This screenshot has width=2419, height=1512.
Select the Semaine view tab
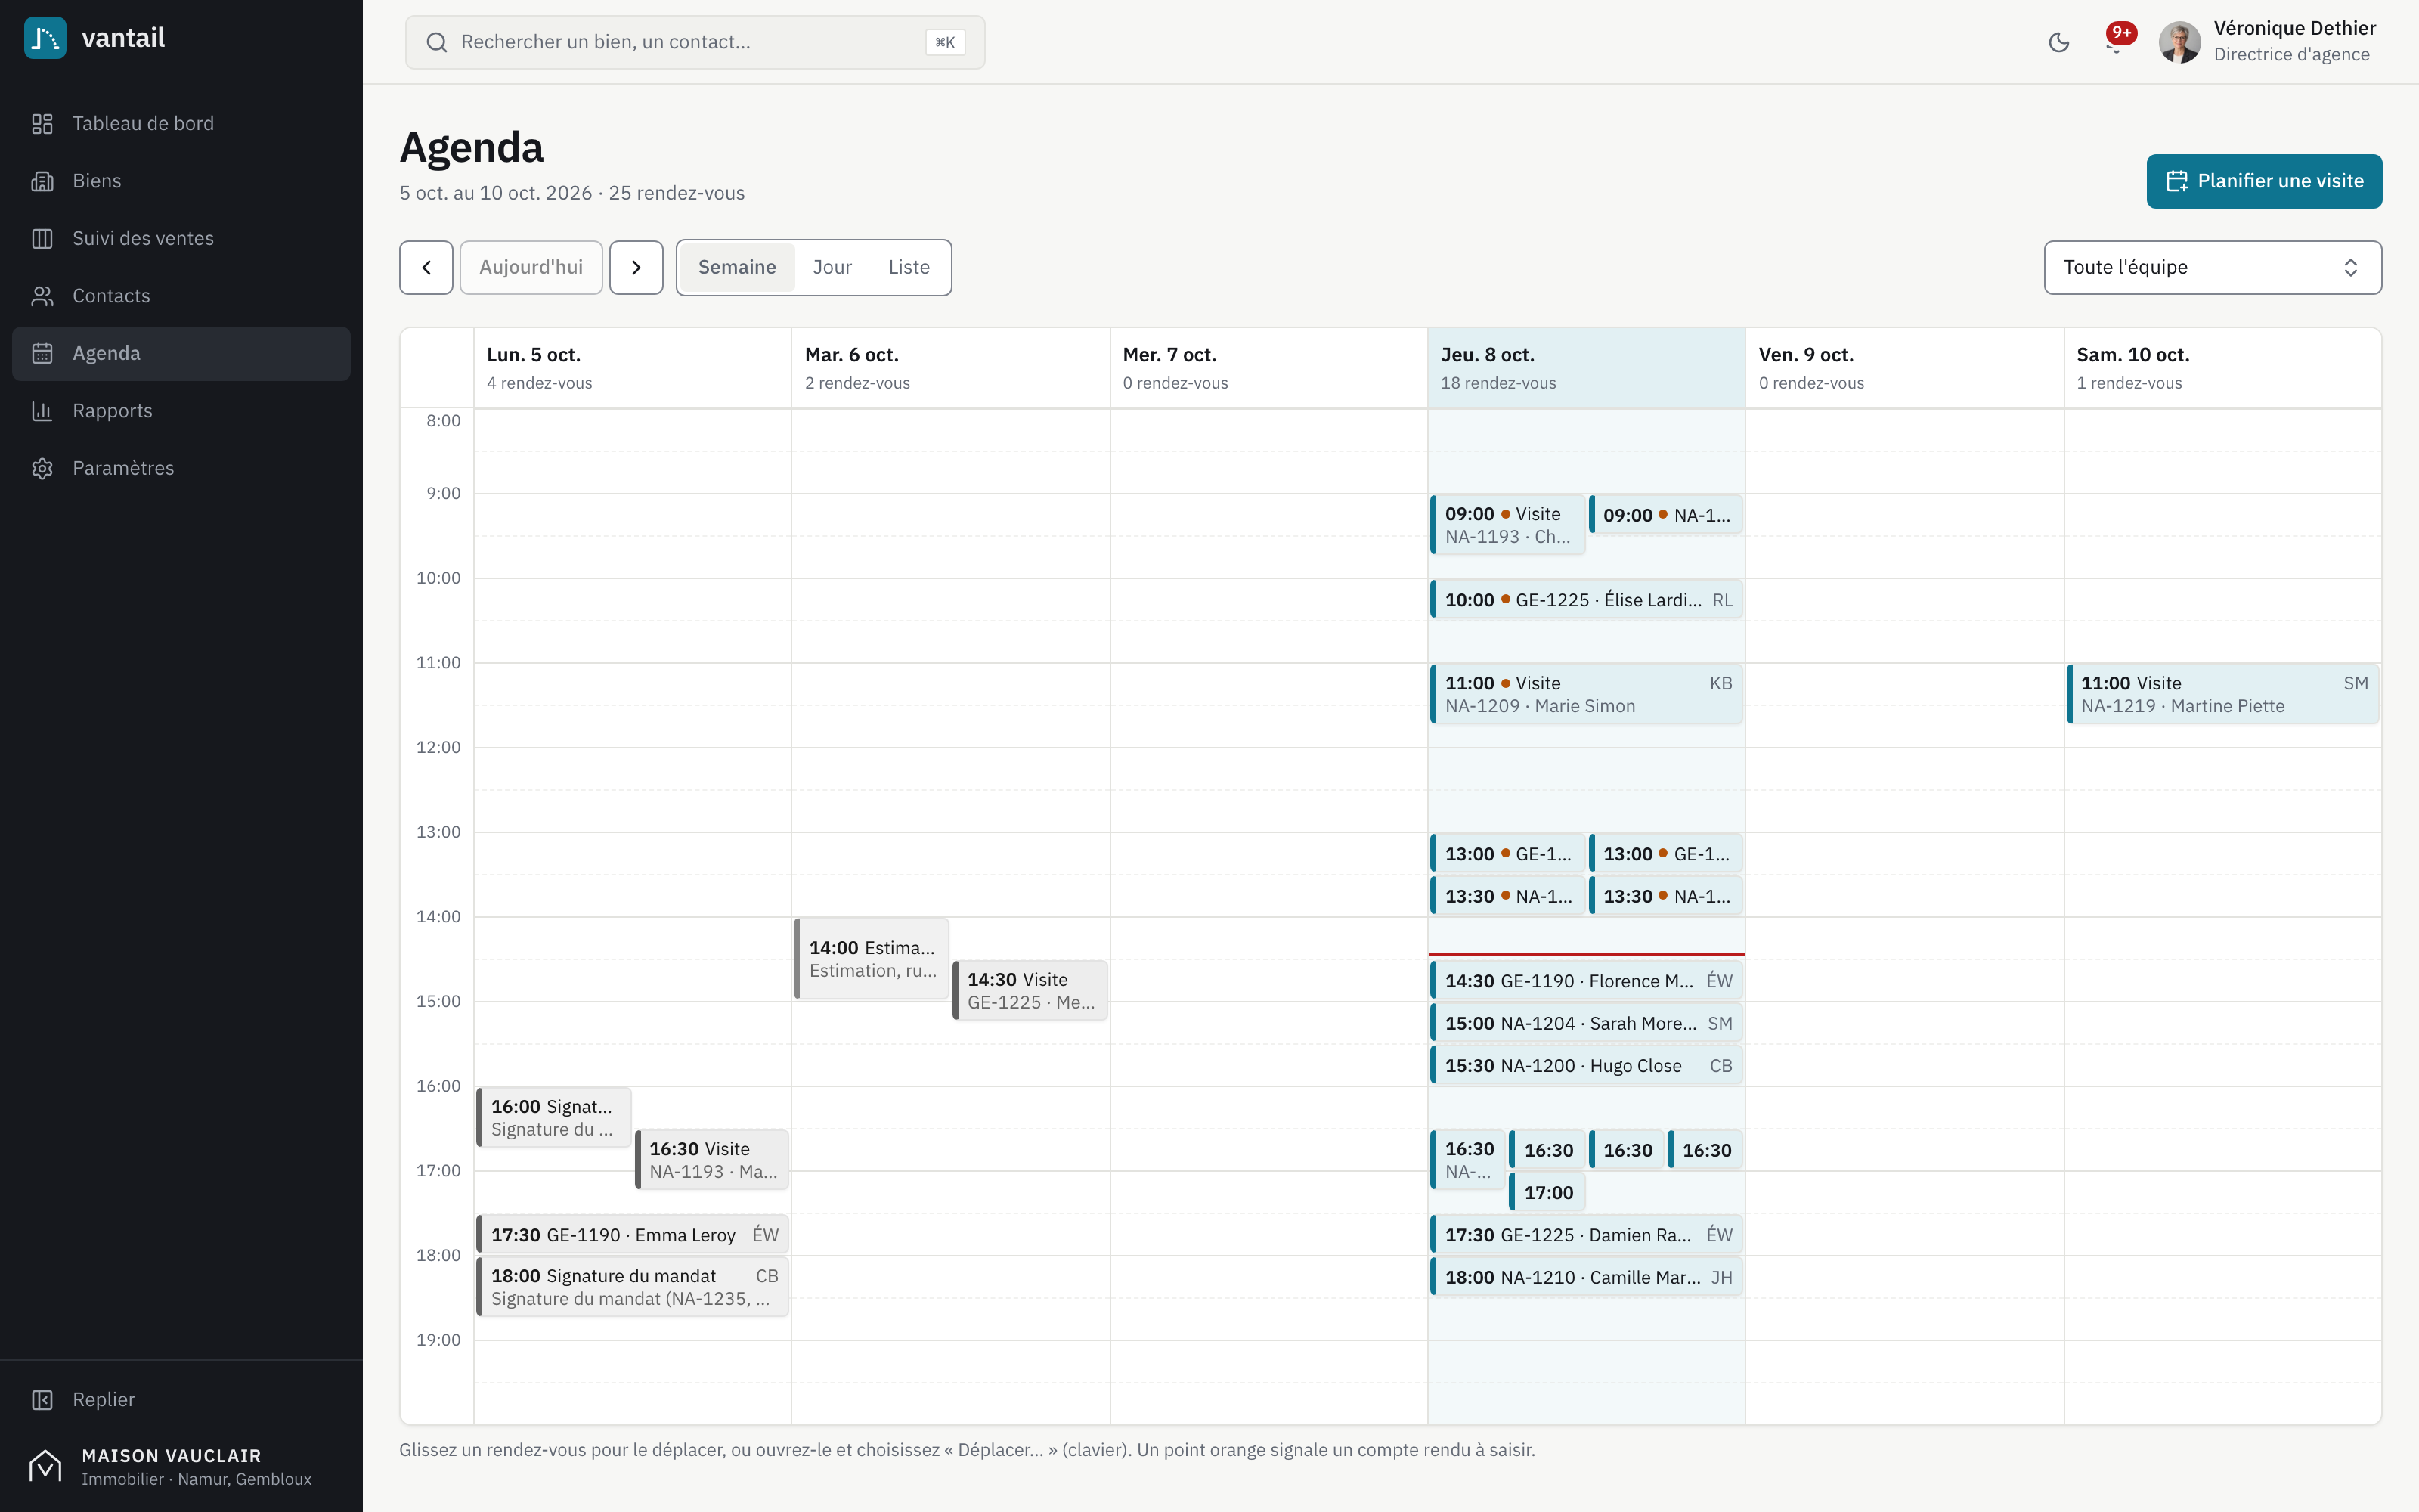point(737,267)
